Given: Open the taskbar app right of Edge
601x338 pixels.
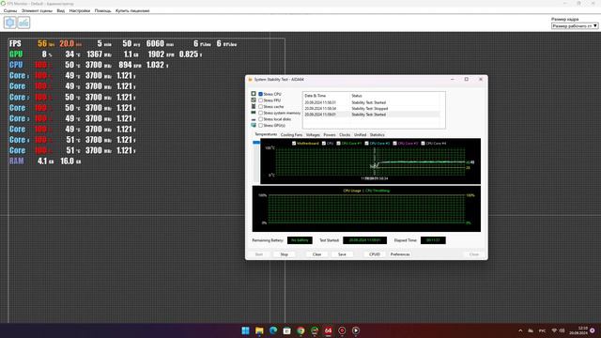Looking at the screenshot, I should point(286,330).
